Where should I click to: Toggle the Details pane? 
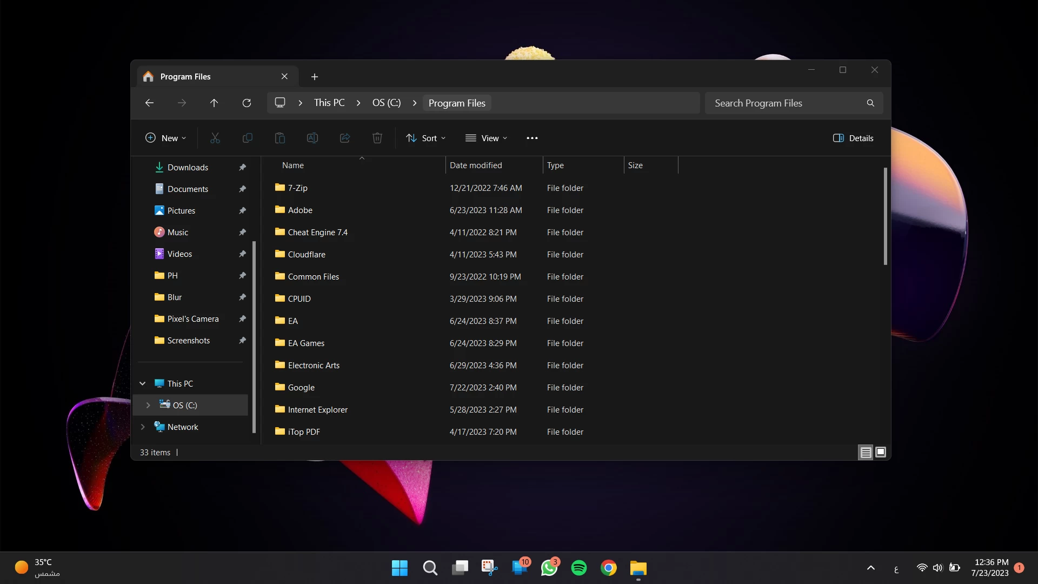pyautogui.click(x=853, y=138)
